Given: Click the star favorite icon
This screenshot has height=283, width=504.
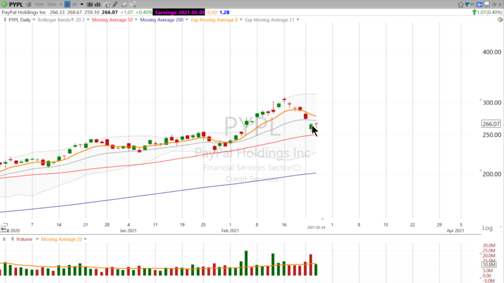Looking at the screenshot, I should pos(460,5).
